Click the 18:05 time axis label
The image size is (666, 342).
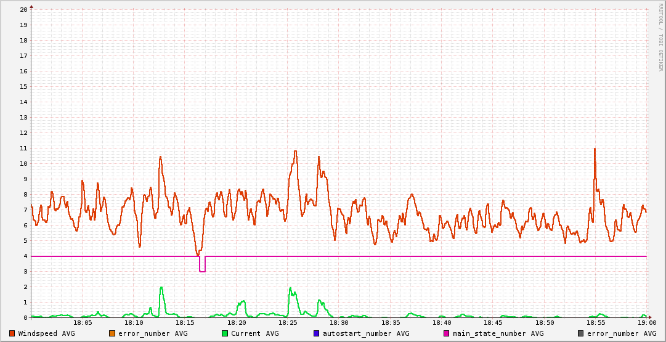pyautogui.click(x=83, y=322)
